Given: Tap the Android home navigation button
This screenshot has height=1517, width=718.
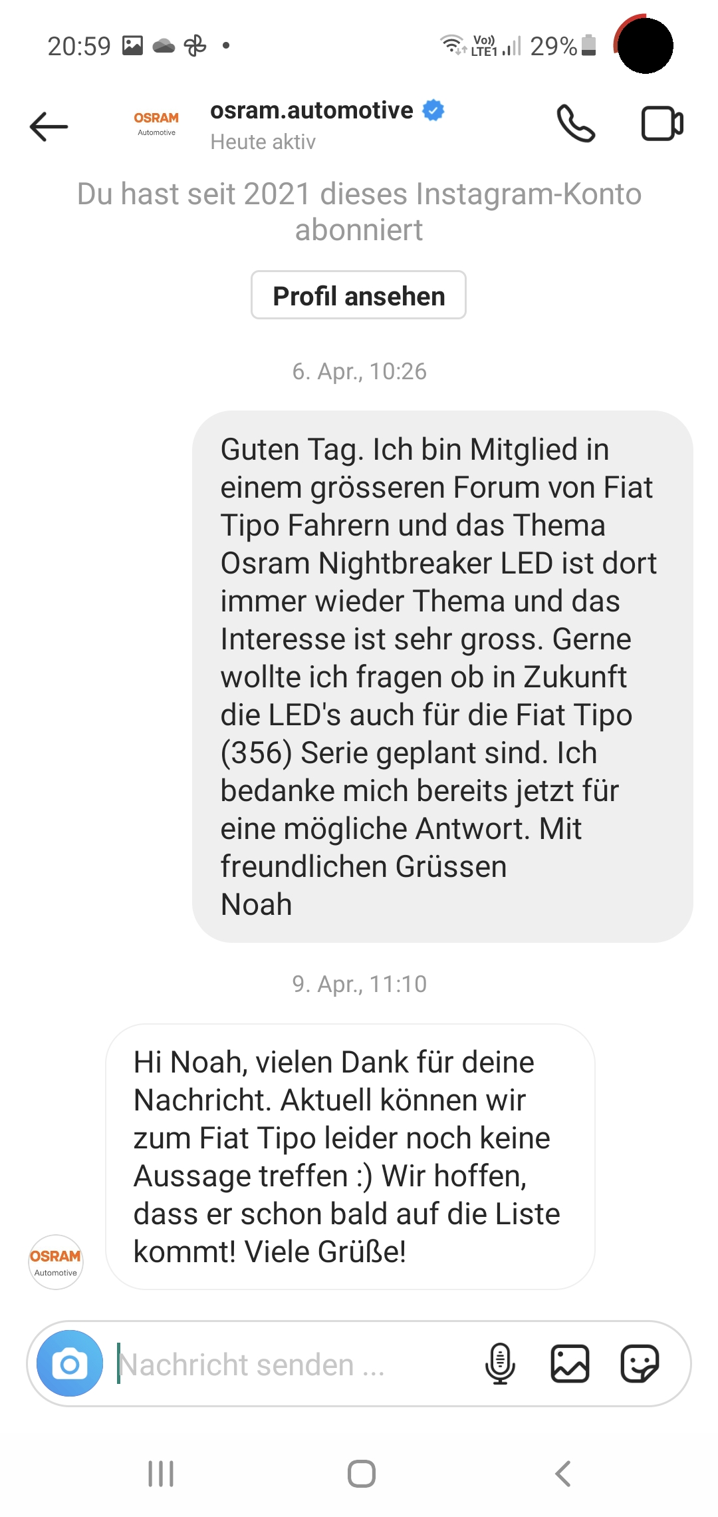Looking at the screenshot, I should tap(362, 1474).
